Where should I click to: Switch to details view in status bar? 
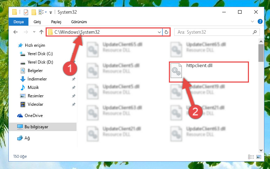pyautogui.click(x=251, y=157)
